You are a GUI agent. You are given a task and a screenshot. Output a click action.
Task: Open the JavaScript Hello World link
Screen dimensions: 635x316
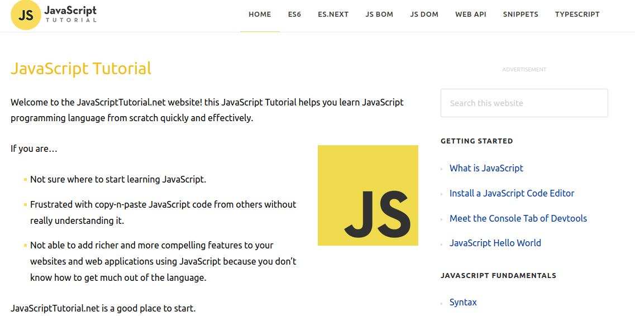(495, 243)
